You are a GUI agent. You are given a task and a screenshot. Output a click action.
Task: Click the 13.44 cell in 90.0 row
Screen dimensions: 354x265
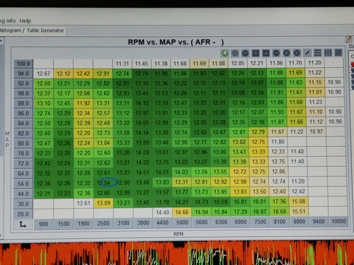[142, 93]
